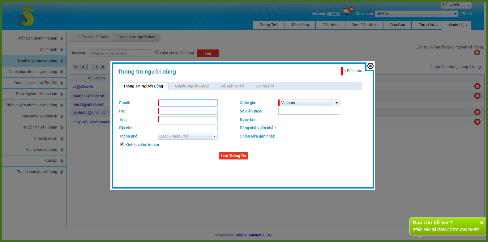The height and width of the screenshot is (242, 488).
Task: Click the notification icon with badge 10
Action: point(347,12)
